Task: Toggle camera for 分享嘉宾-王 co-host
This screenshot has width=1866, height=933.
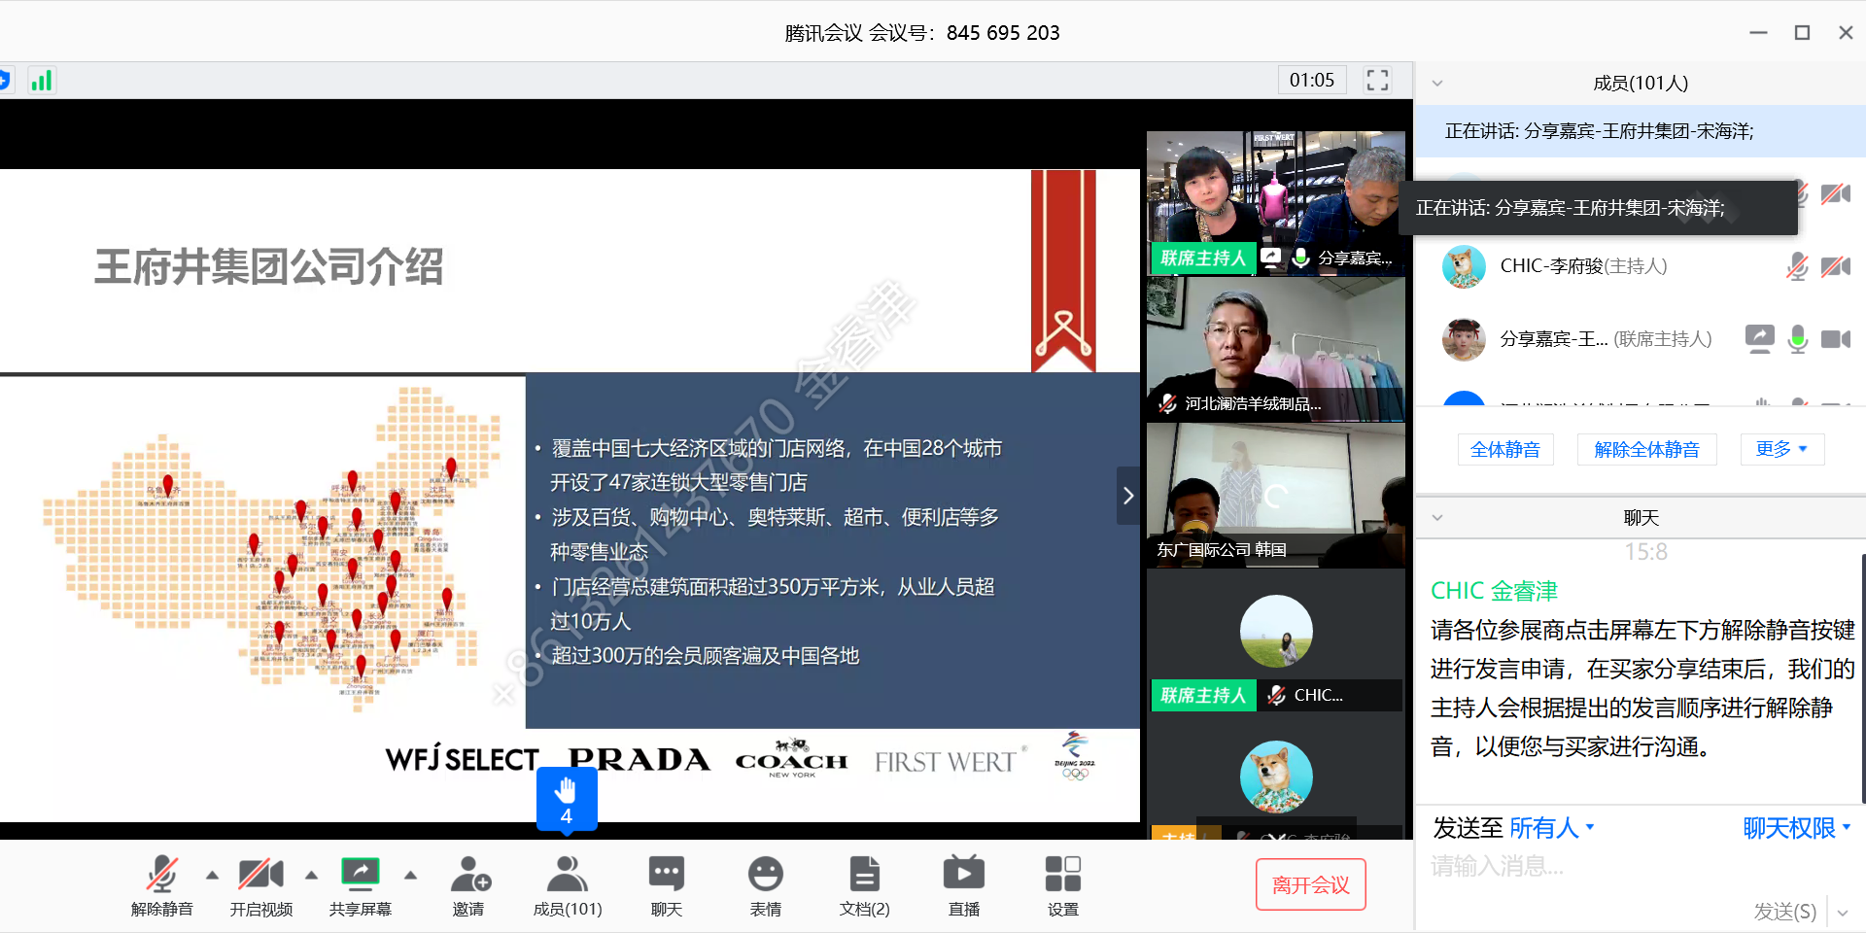Action: 1836,339
